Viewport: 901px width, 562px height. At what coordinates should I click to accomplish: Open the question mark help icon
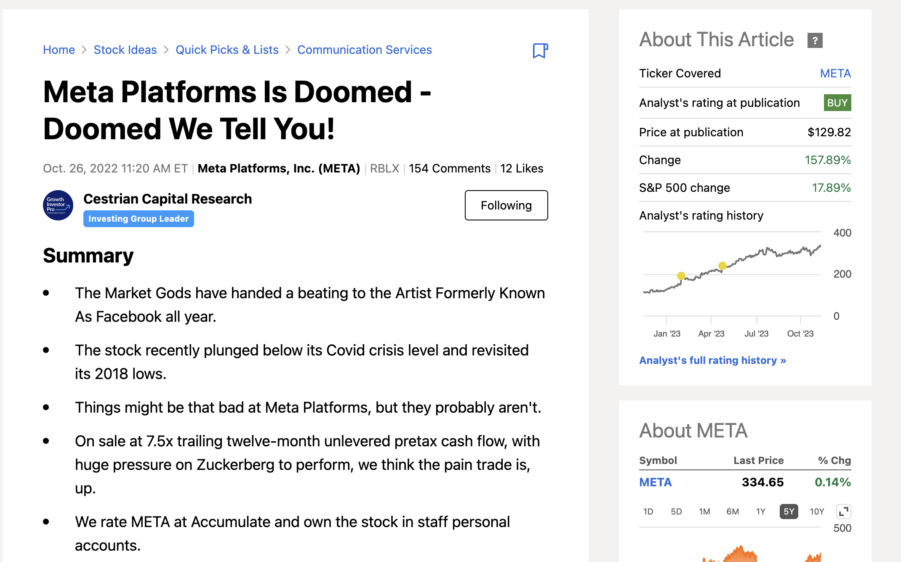815,40
